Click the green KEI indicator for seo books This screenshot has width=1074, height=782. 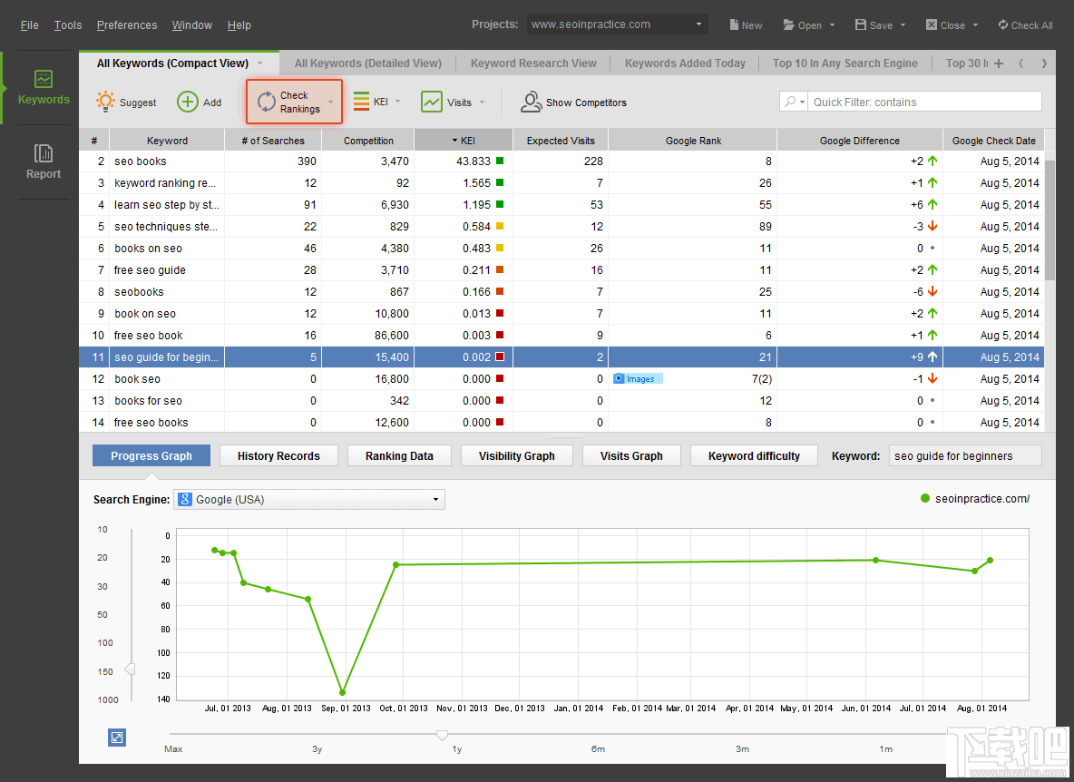coord(500,161)
